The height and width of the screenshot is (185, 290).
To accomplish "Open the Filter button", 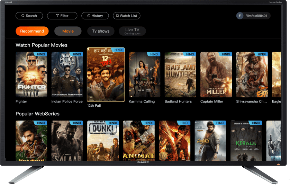I will [x=62, y=16].
